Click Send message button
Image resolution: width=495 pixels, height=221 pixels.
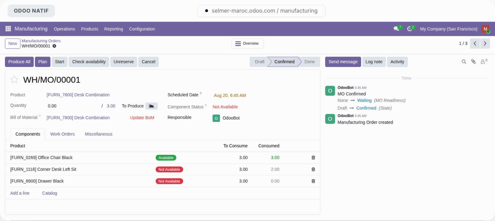point(343,62)
